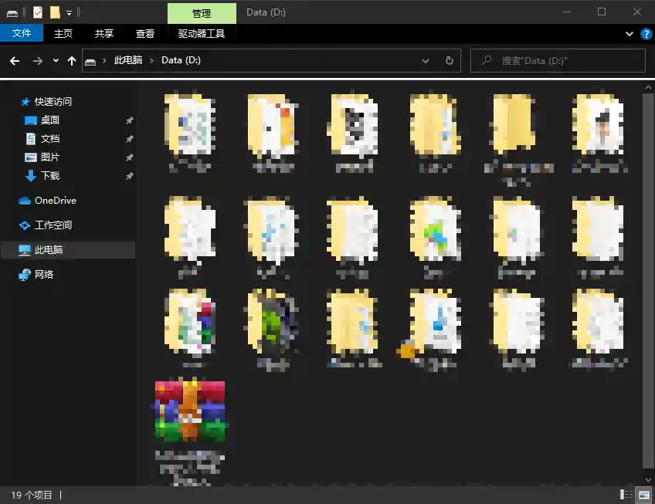Image resolution: width=655 pixels, height=504 pixels.
Task: Open the Customize Quick Access Toolbar dropdown
Action: [x=69, y=13]
